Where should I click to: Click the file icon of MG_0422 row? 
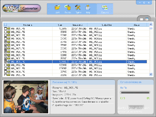[9, 32]
